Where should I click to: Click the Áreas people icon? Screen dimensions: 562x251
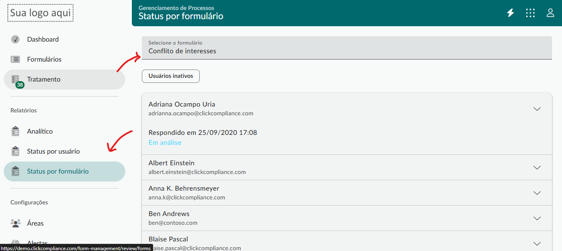click(x=16, y=223)
